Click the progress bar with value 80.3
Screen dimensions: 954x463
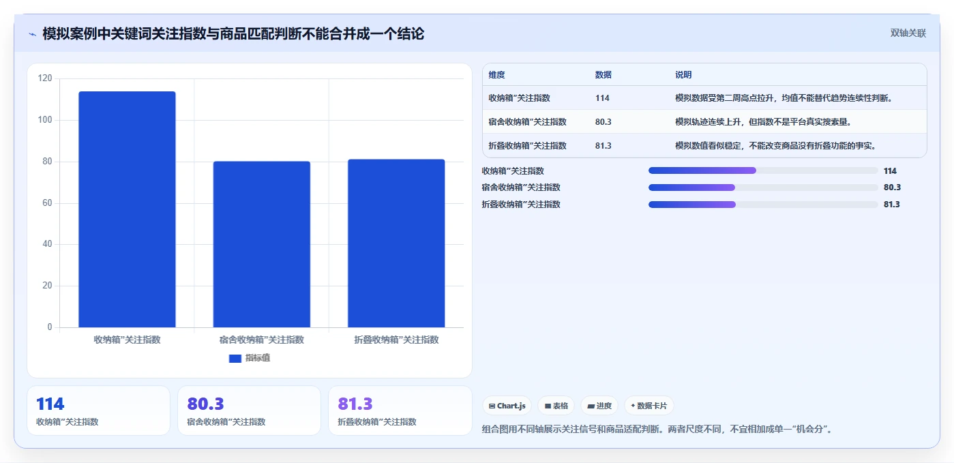point(763,188)
